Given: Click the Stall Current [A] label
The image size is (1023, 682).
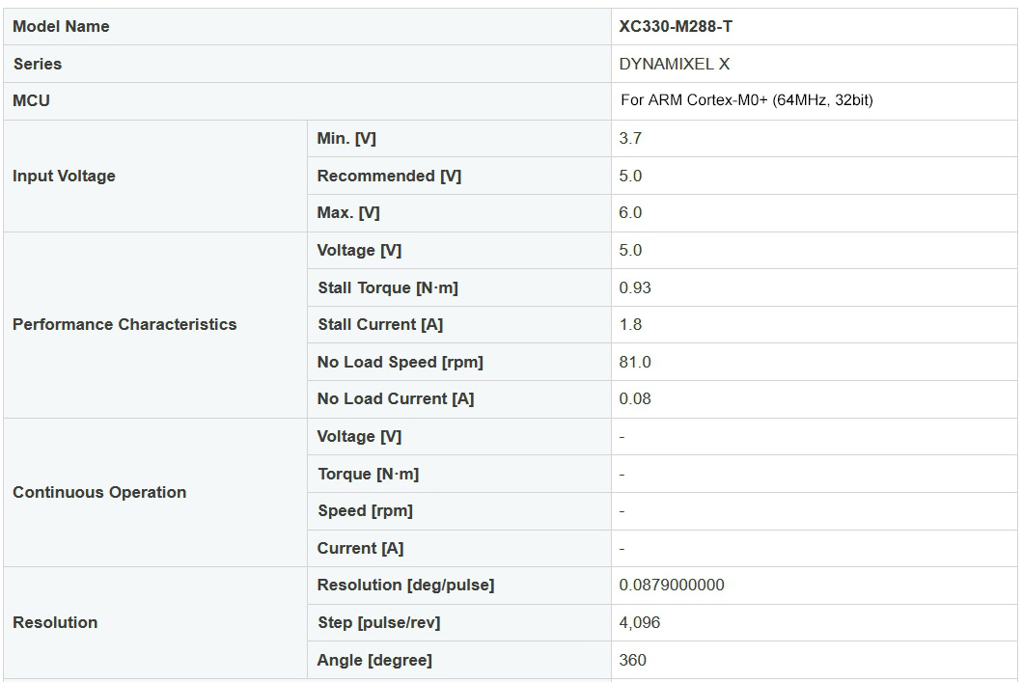Looking at the screenshot, I should coord(380,324).
